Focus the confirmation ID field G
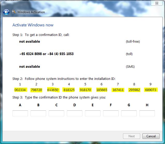The width and height of the screenshot is (165, 144). (x=129, y=113)
